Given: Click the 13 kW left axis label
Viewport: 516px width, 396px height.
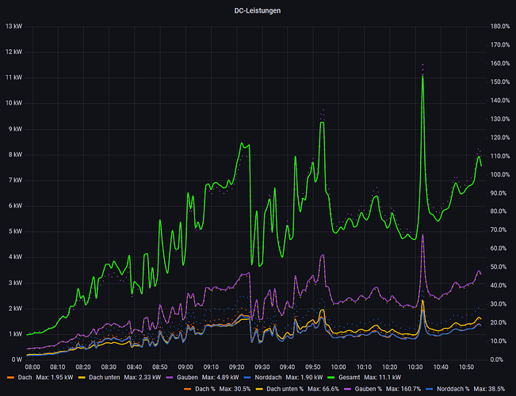Looking at the screenshot, I should tap(13, 26).
